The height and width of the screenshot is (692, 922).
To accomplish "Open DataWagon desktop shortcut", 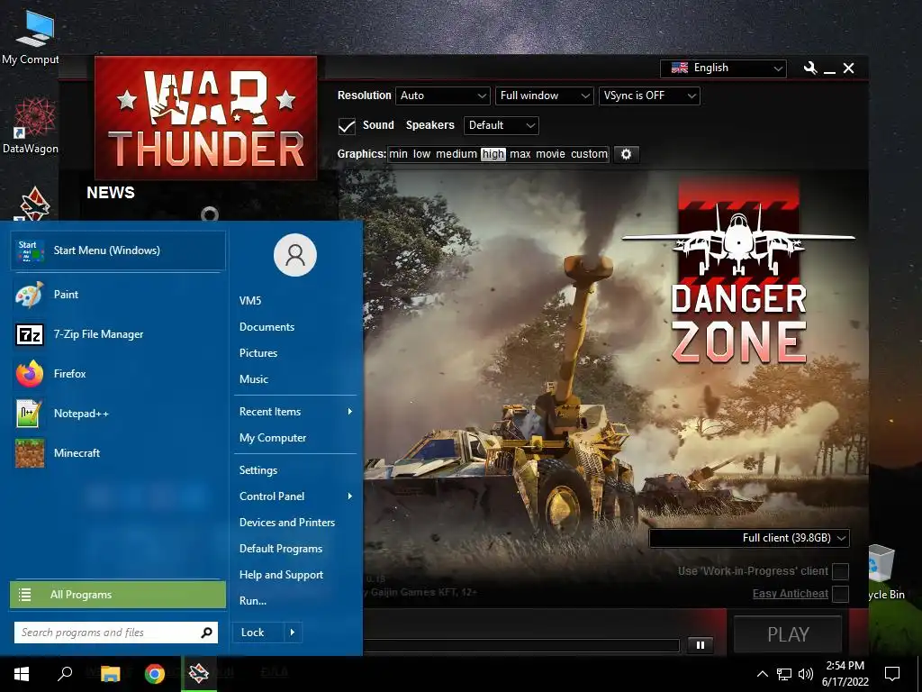I will pos(31,126).
